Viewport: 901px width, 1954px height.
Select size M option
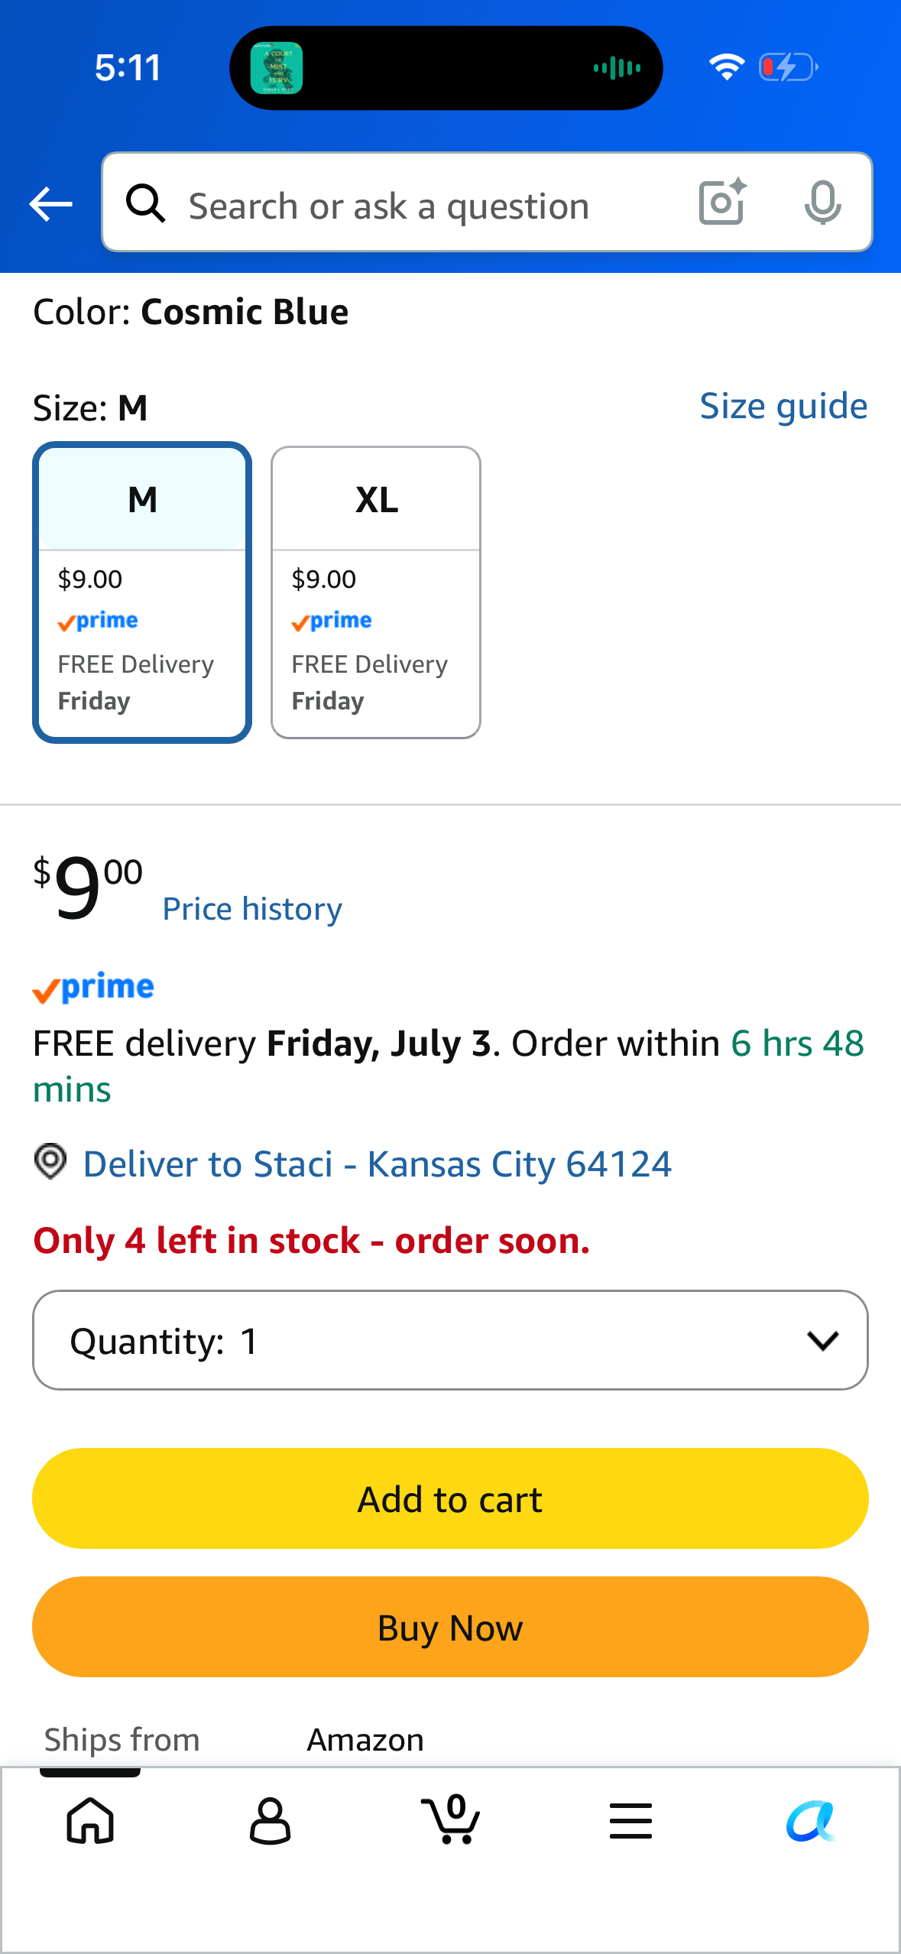click(x=142, y=592)
